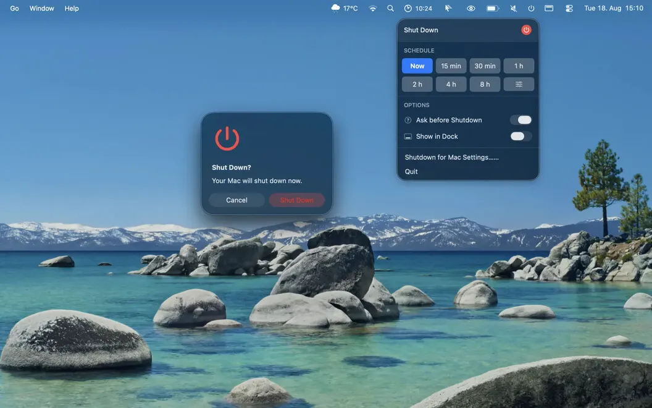Click the date and time Tue 18. Aug
The height and width of the screenshot is (408, 652).
613,8
